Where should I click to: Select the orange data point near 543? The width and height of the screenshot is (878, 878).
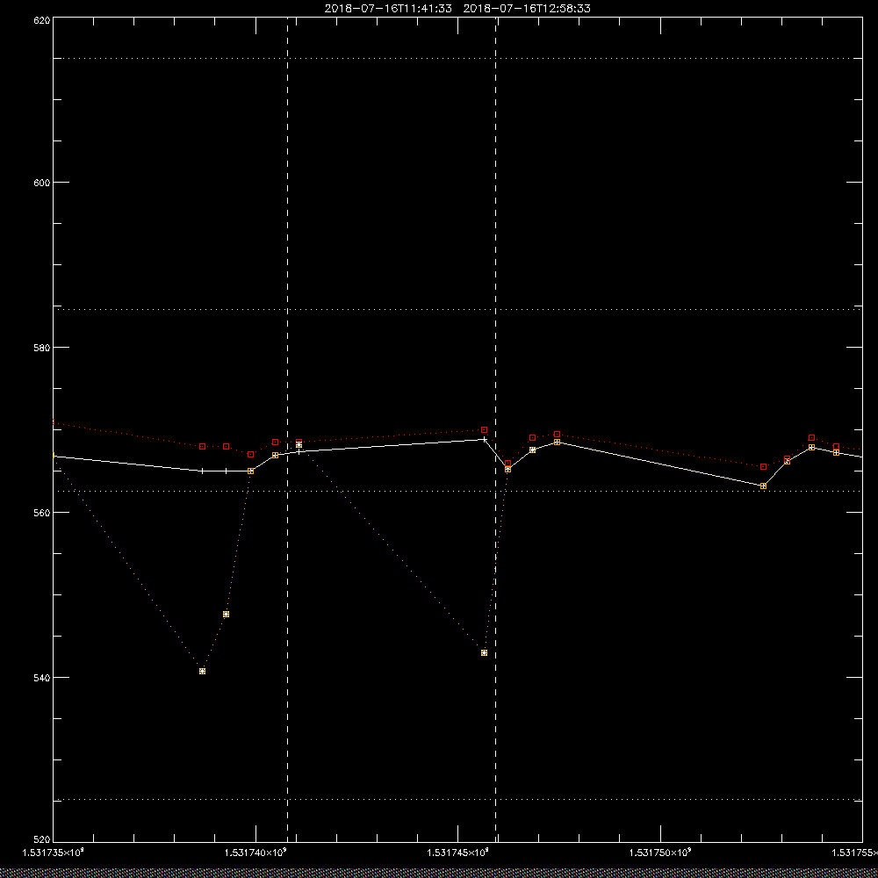click(x=485, y=653)
